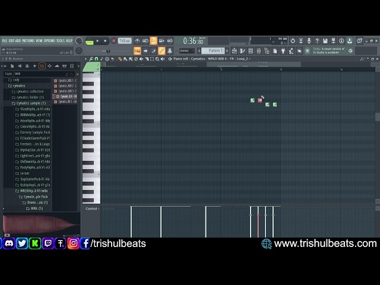Open the EDIT menu
Viewport: 380px width, 285px height.
[x=11, y=41]
